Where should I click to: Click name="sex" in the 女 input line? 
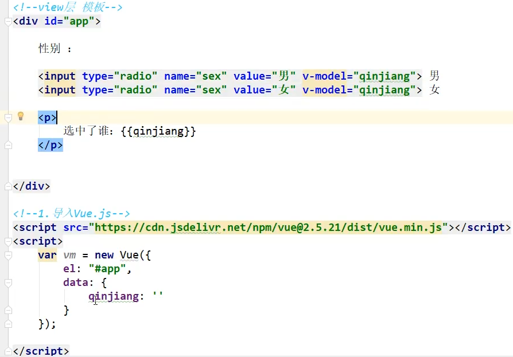coord(195,90)
